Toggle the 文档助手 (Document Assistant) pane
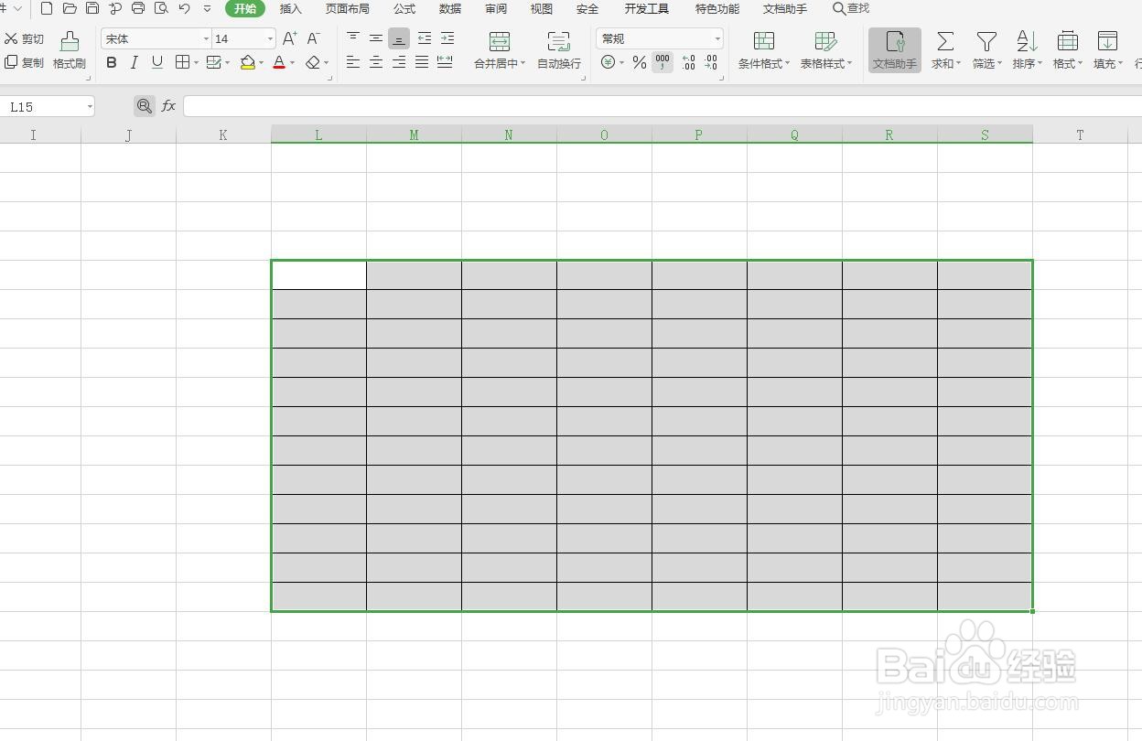Viewport: 1142px width, 741px height. (894, 50)
